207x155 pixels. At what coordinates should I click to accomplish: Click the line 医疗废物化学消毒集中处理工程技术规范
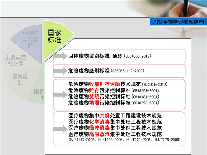(115, 122)
